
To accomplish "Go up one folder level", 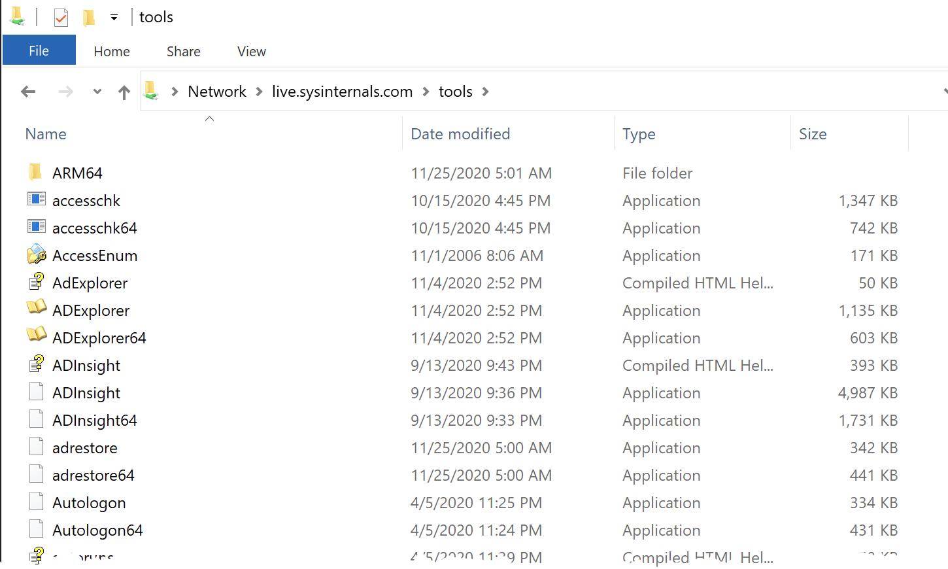I will point(124,92).
